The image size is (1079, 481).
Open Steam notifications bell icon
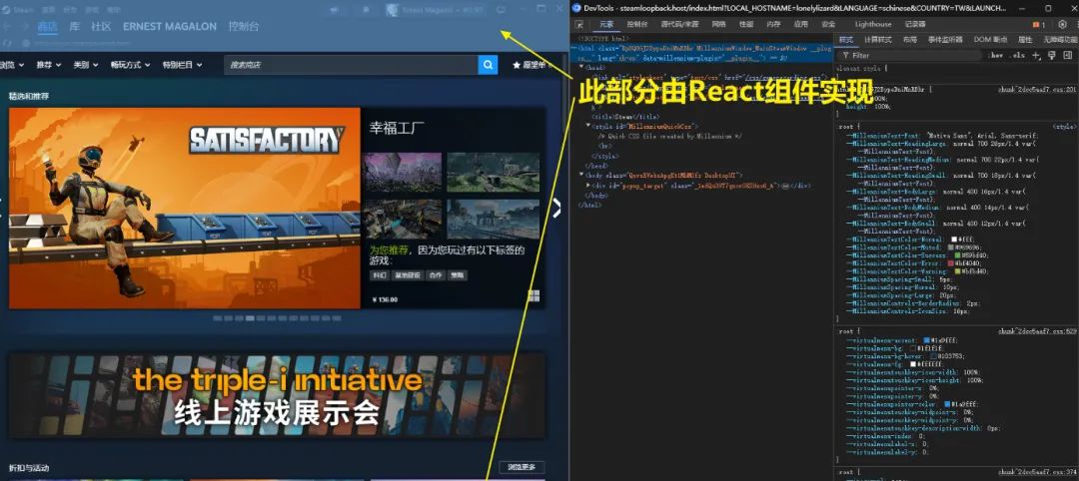coord(365,10)
